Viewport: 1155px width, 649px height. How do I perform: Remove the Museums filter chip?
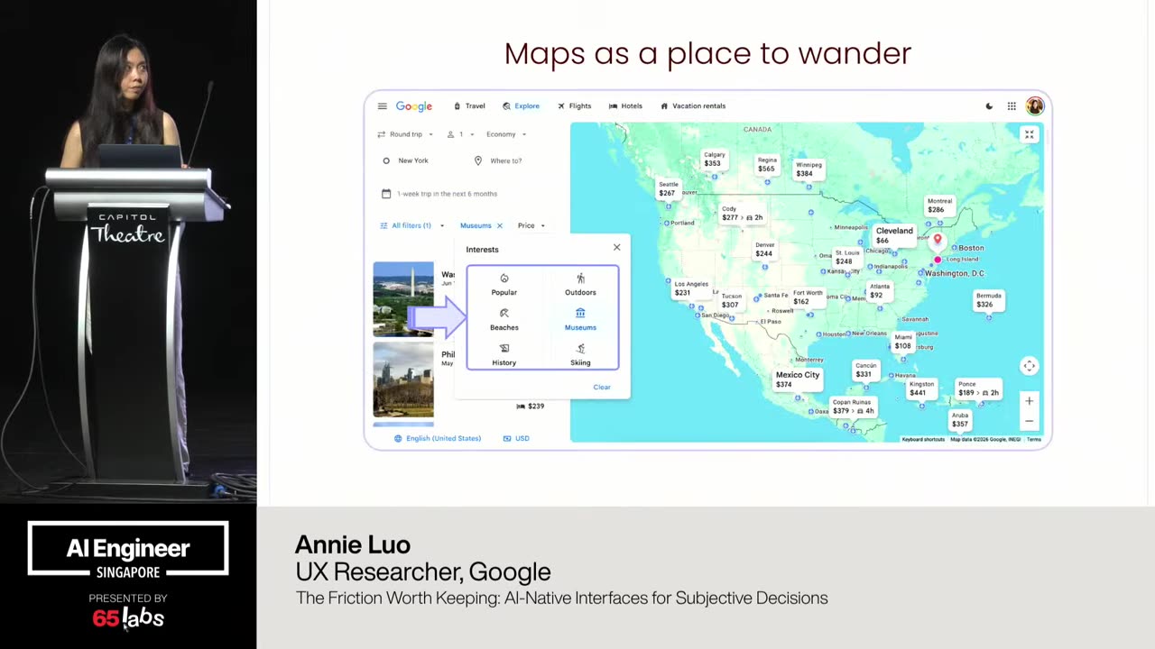pos(499,225)
